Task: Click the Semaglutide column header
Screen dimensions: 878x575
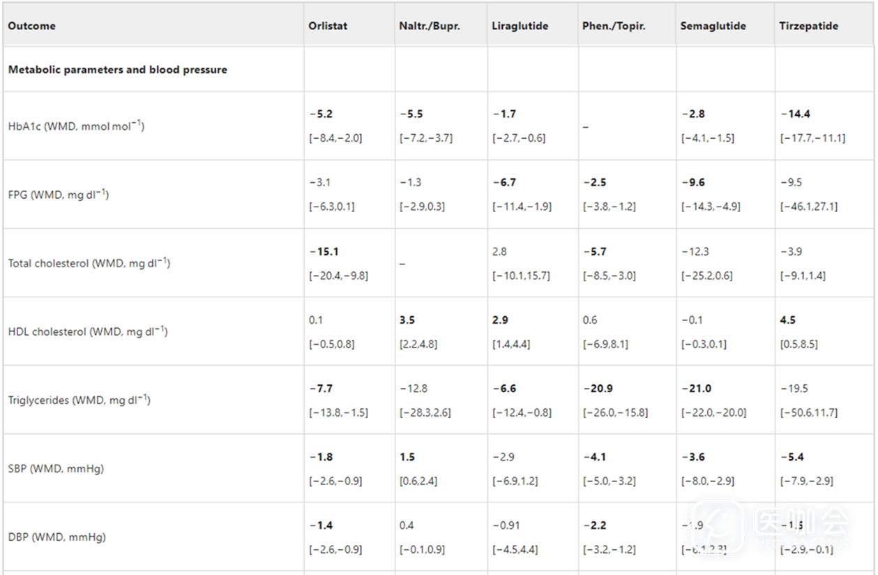Action: pyautogui.click(x=713, y=26)
